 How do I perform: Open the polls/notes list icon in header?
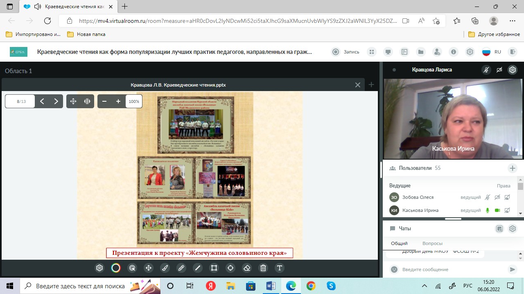point(404,52)
